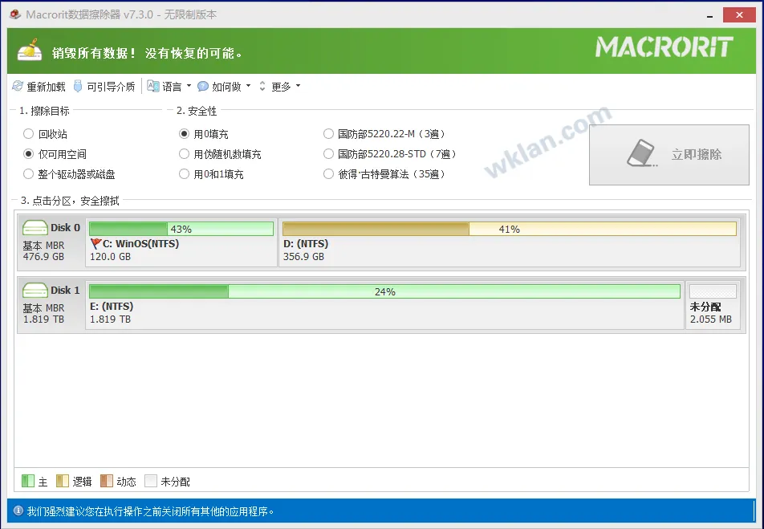Click 可引导介质 bootable media label
Viewport: 764px width, 529px height.
(x=111, y=87)
